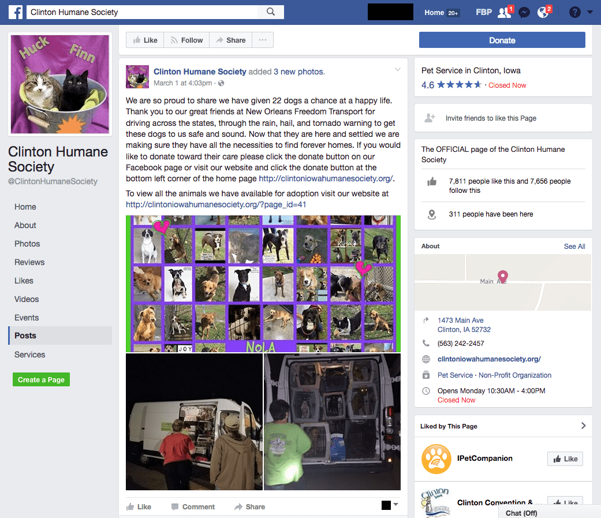Expand Liked by This Page chevron
This screenshot has height=518, width=601.
(x=583, y=426)
